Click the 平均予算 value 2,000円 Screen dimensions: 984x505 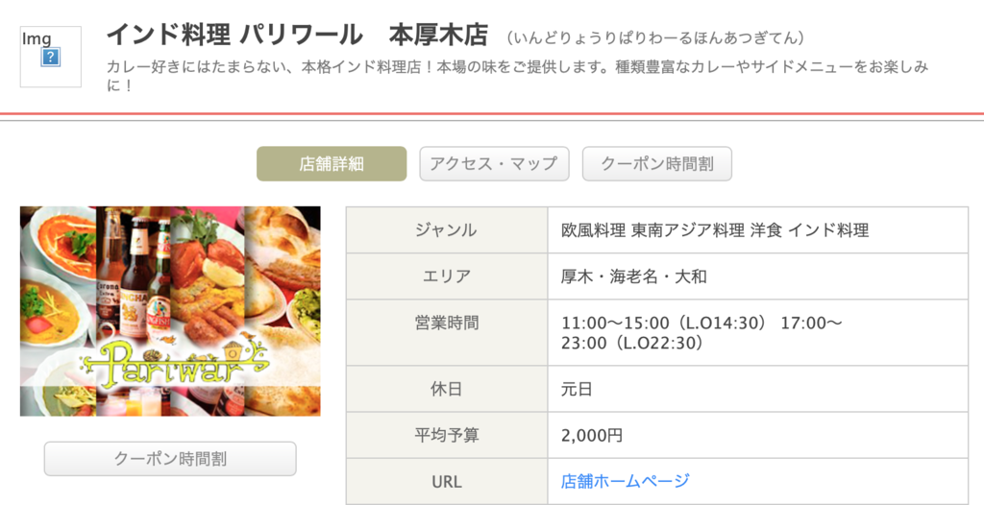[591, 435]
